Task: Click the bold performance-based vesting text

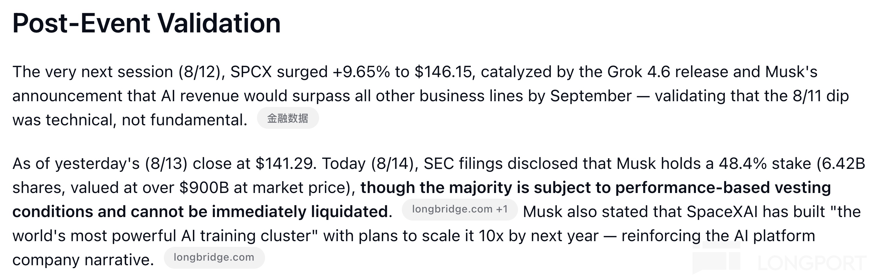Action: click(x=723, y=188)
